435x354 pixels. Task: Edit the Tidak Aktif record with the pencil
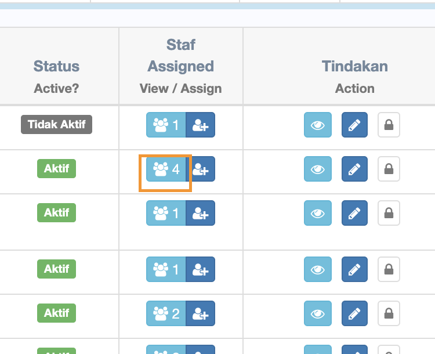pos(354,125)
